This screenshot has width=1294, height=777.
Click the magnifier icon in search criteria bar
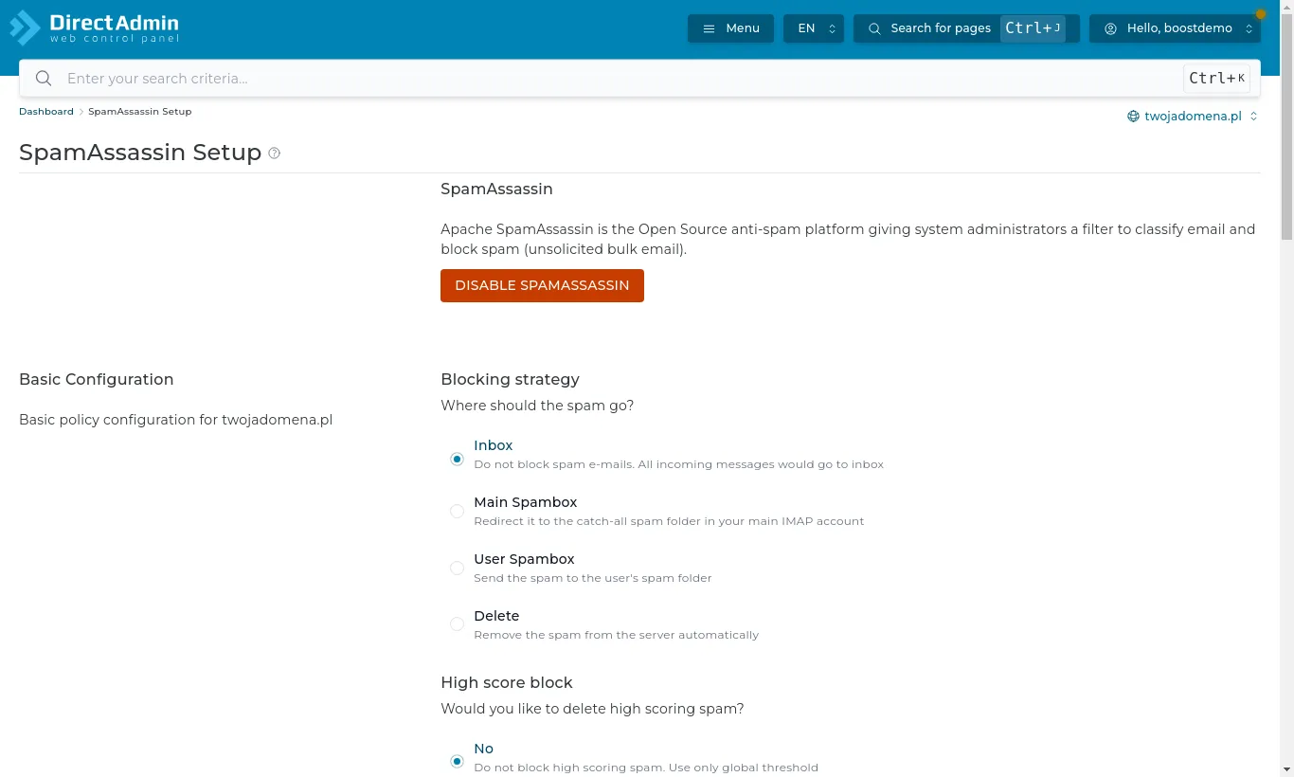coord(44,79)
